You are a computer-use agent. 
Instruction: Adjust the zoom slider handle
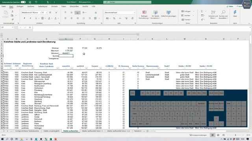[x=235, y=135]
